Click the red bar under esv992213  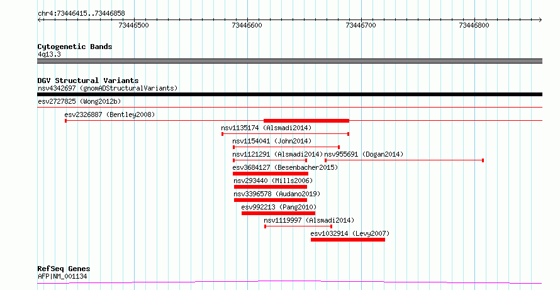(278, 213)
